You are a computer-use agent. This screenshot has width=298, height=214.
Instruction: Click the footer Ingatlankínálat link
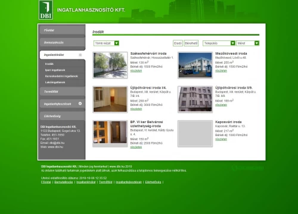[x=86, y=182]
